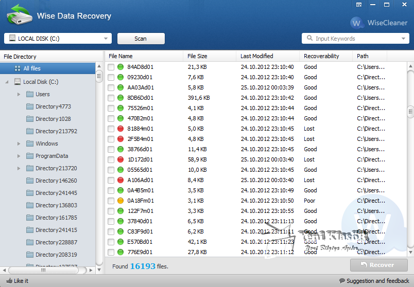Click the red Lost status dot for 81884m01

coord(120,129)
